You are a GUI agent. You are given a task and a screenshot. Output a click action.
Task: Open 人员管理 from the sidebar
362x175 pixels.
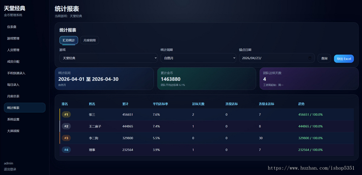[25, 50]
